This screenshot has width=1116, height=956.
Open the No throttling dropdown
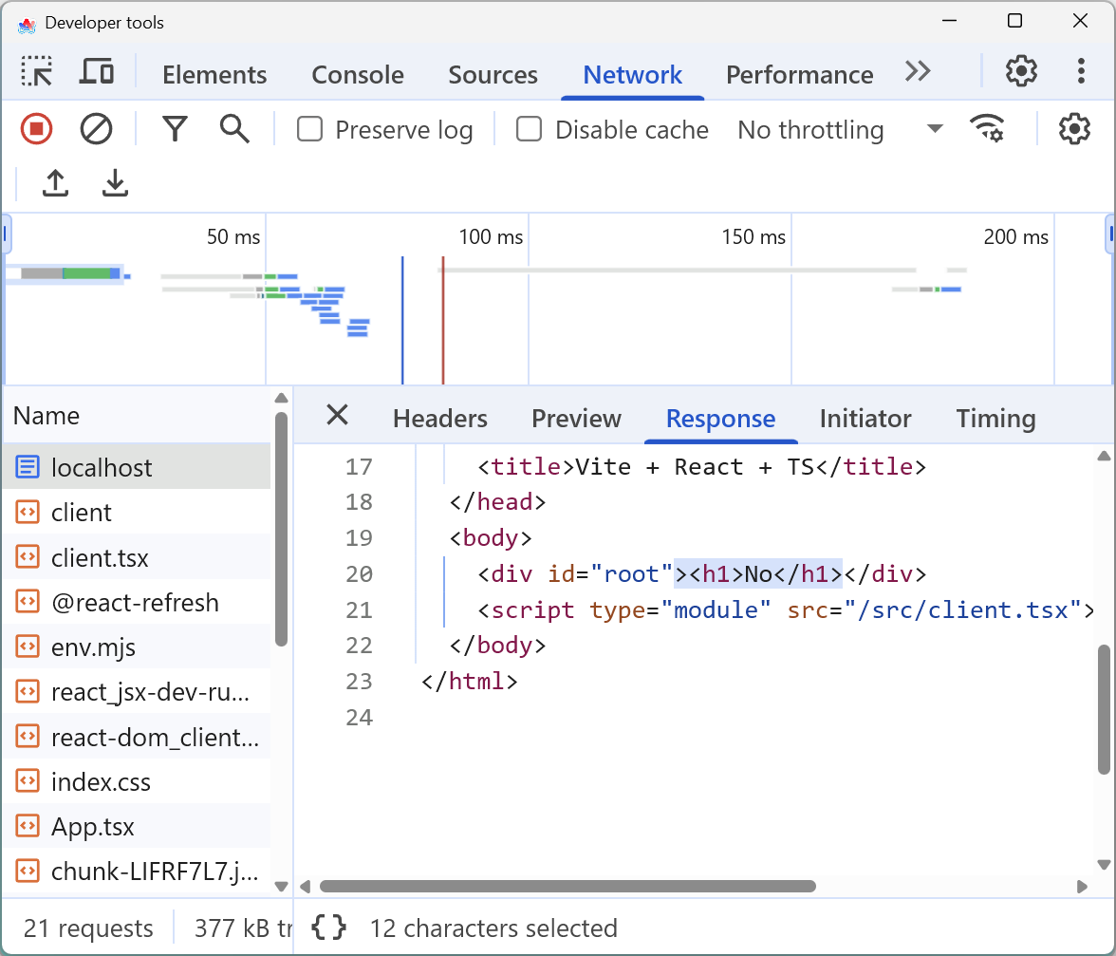point(840,129)
